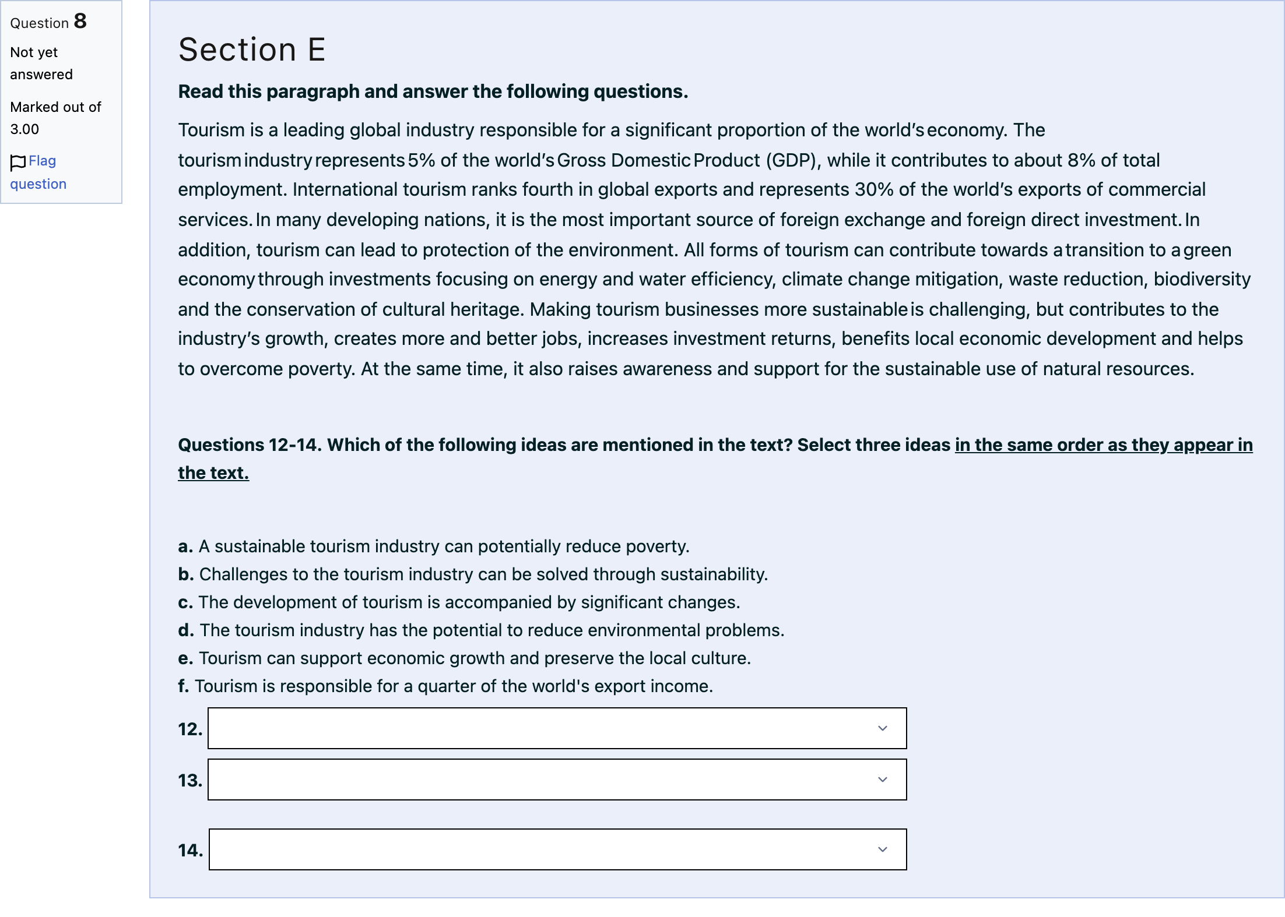Click the flag icon beside Flag question

(x=18, y=163)
